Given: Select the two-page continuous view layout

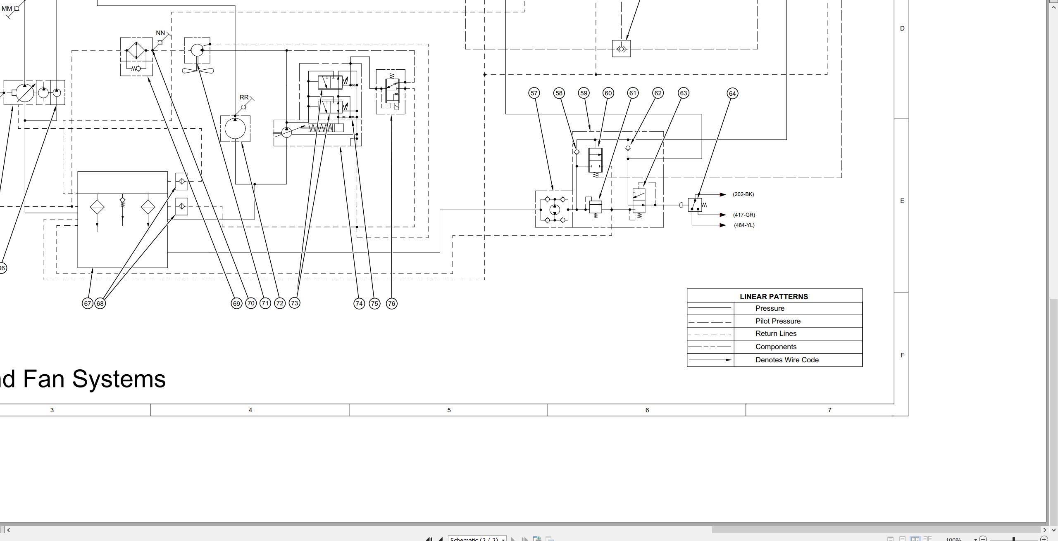Looking at the screenshot, I should (x=927, y=539).
